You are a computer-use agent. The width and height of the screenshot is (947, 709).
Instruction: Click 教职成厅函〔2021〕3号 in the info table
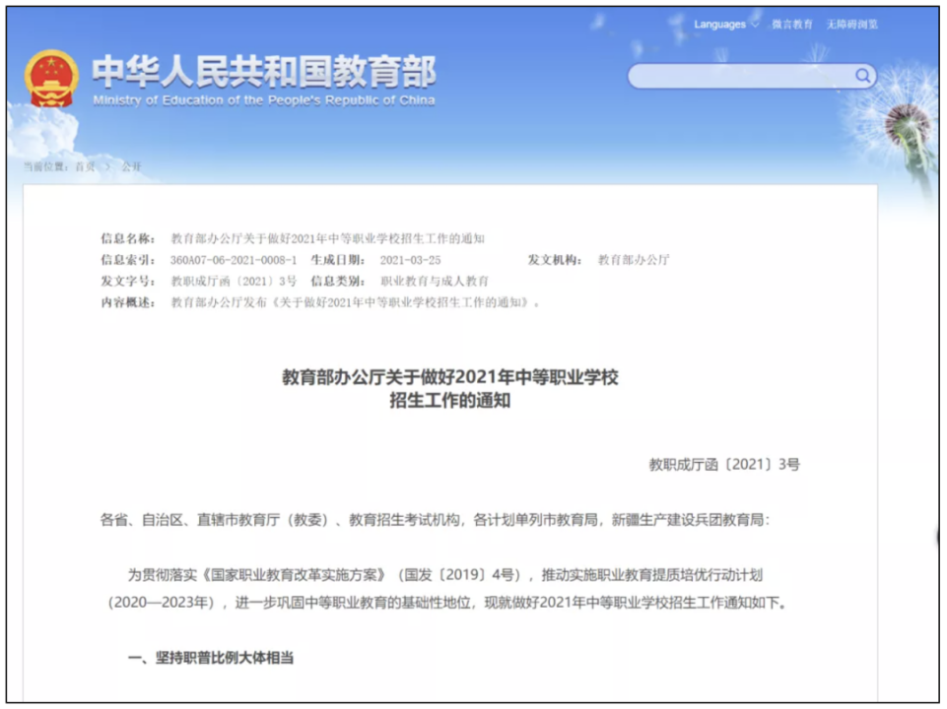point(234,282)
